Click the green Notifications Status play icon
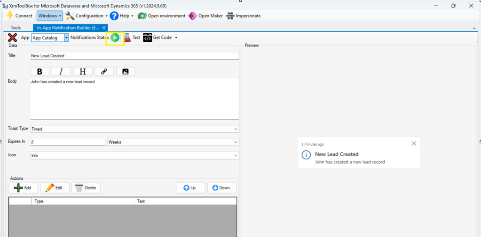The width and height of the screenshot is (481, 237). [x=115, y=38]
